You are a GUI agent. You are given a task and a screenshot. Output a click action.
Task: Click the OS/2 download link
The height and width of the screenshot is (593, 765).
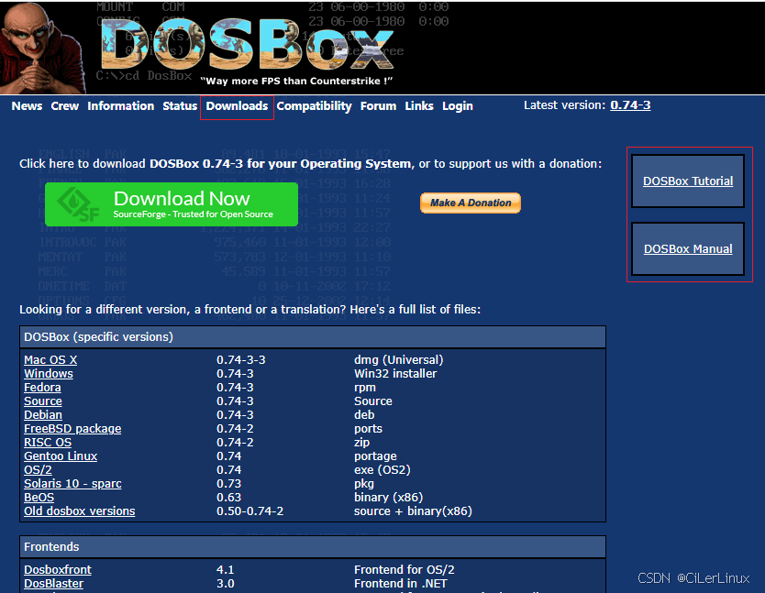tap(38, 469)
